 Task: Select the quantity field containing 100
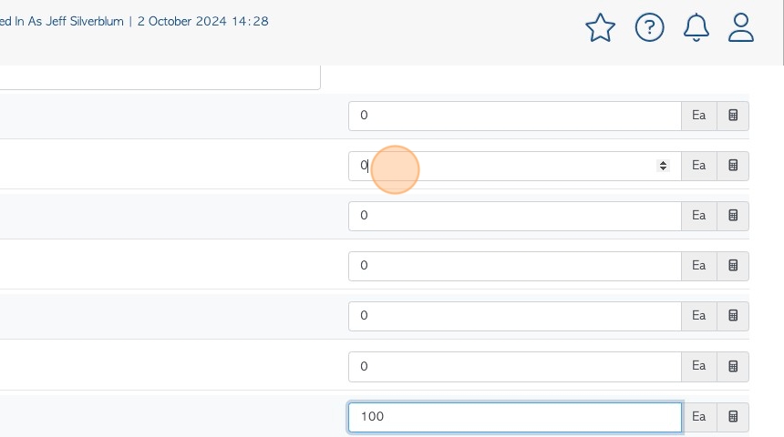point(515,417)
